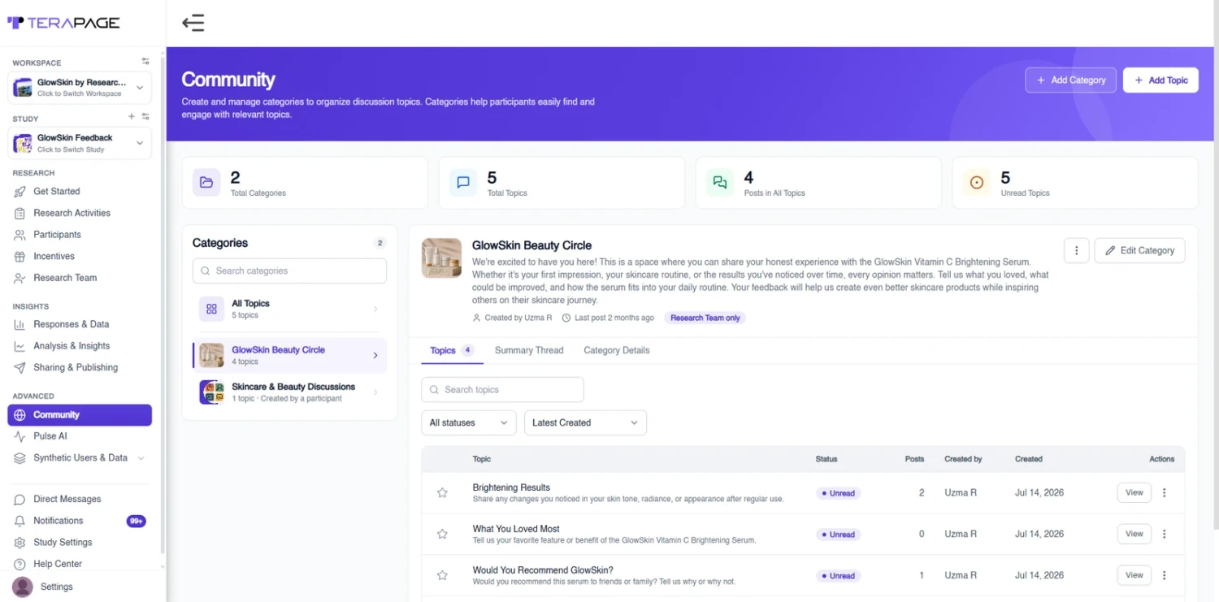The image size is (1219, 602).
Task: Click the Edit Category button
Action: pyautogui.click(x=1139, y=250)
